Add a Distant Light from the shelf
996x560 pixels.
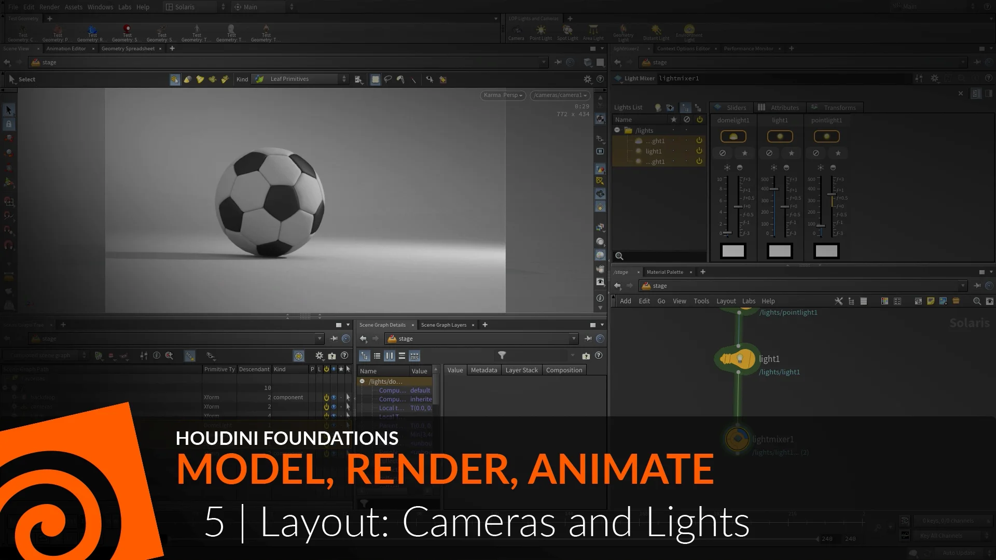(x=656, y=32)
